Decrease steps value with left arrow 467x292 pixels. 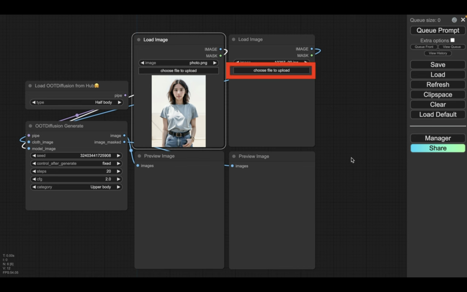[34, 171]
